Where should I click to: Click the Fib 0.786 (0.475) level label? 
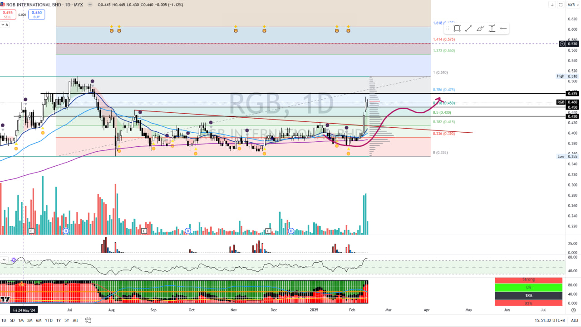[444, 90]
